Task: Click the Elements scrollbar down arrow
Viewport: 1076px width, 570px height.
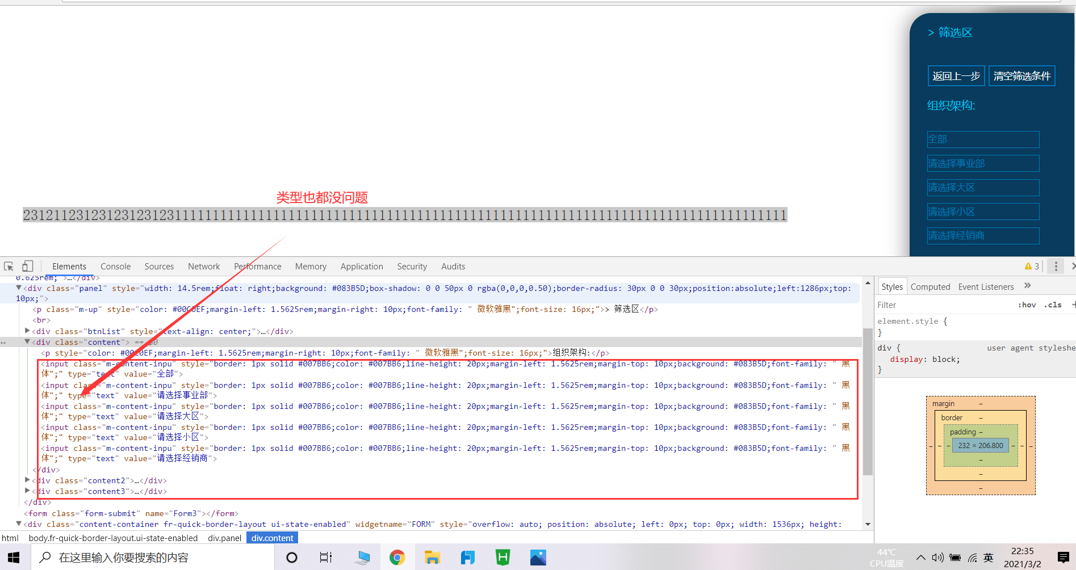Action: click(867, 525)
